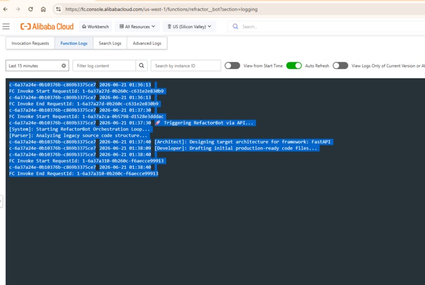Image resolution: width=425 pixels, height=285 pixels.
Task: Reload the page with refresh icon
Action: click(31, 9)
